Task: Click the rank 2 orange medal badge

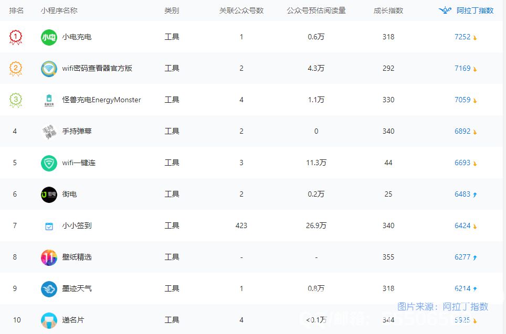Action: click(x=16, y=69)
